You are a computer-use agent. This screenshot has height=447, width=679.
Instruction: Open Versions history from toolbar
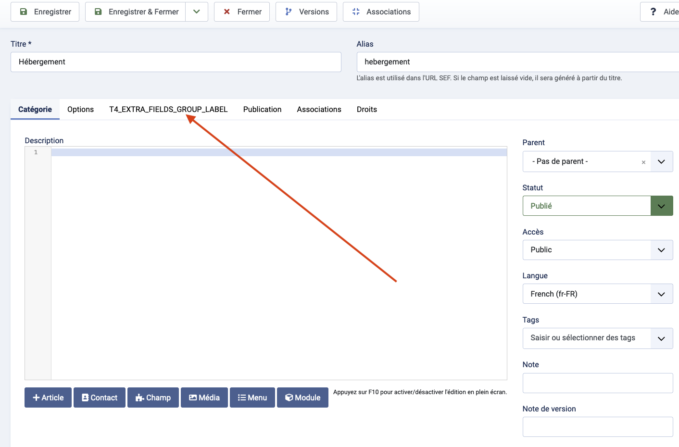coord(306,12)
